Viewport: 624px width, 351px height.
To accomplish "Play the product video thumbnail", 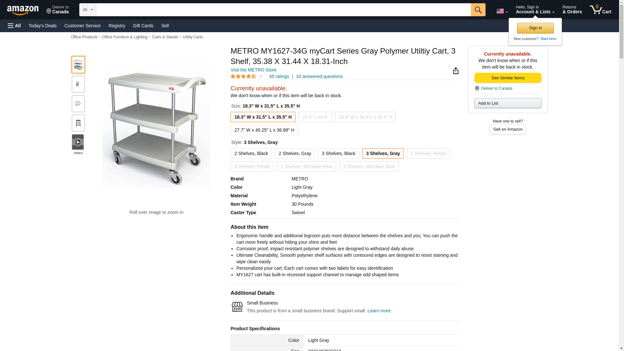I will point(78,142).
